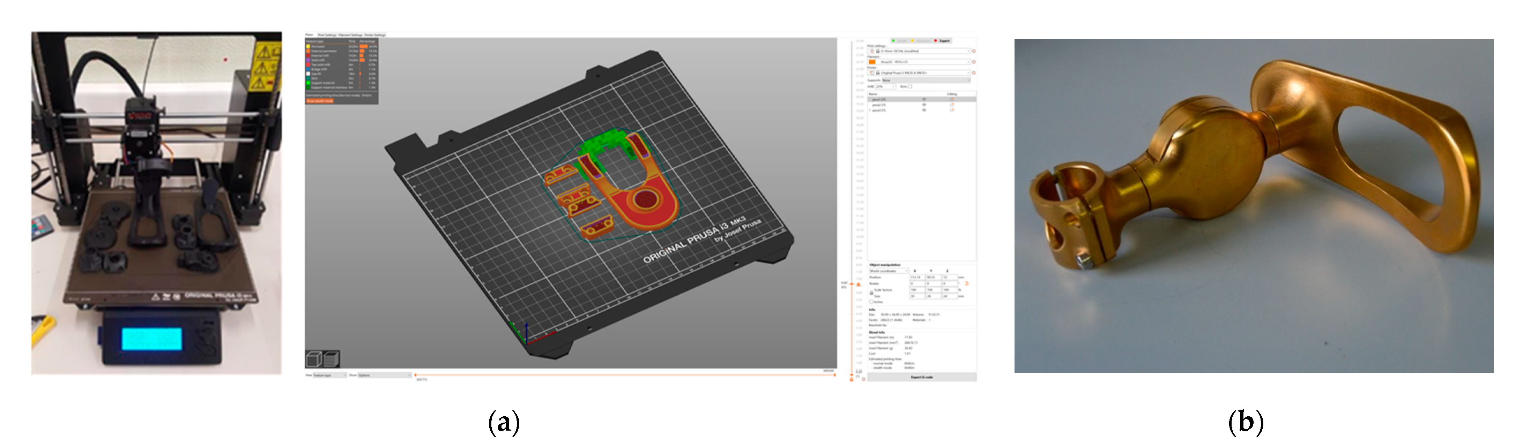This screenshot has height=447, width=1523.
Task: Open the Print Settings tab
Action: pyautogui.click(x=327, y=35)
